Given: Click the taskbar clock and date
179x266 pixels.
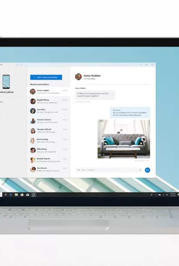Looking at the screenshot, I should click(172, 195).
